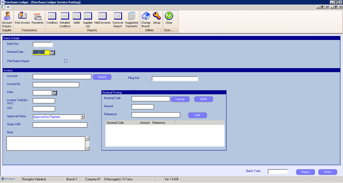Click the Batch Total field
This screenshot has height=183, width=343.
click(278, 172)
